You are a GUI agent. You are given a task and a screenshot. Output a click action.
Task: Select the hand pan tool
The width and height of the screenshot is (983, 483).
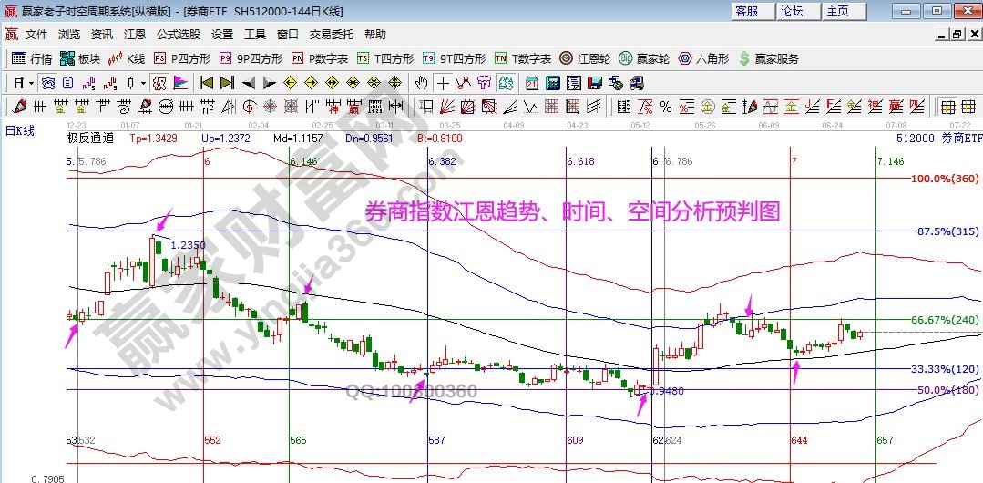coord(421,83)
